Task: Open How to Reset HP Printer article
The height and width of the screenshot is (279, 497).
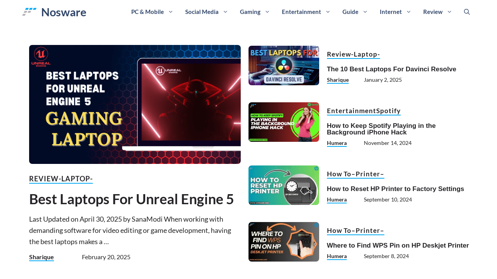Action: point(395,189)
